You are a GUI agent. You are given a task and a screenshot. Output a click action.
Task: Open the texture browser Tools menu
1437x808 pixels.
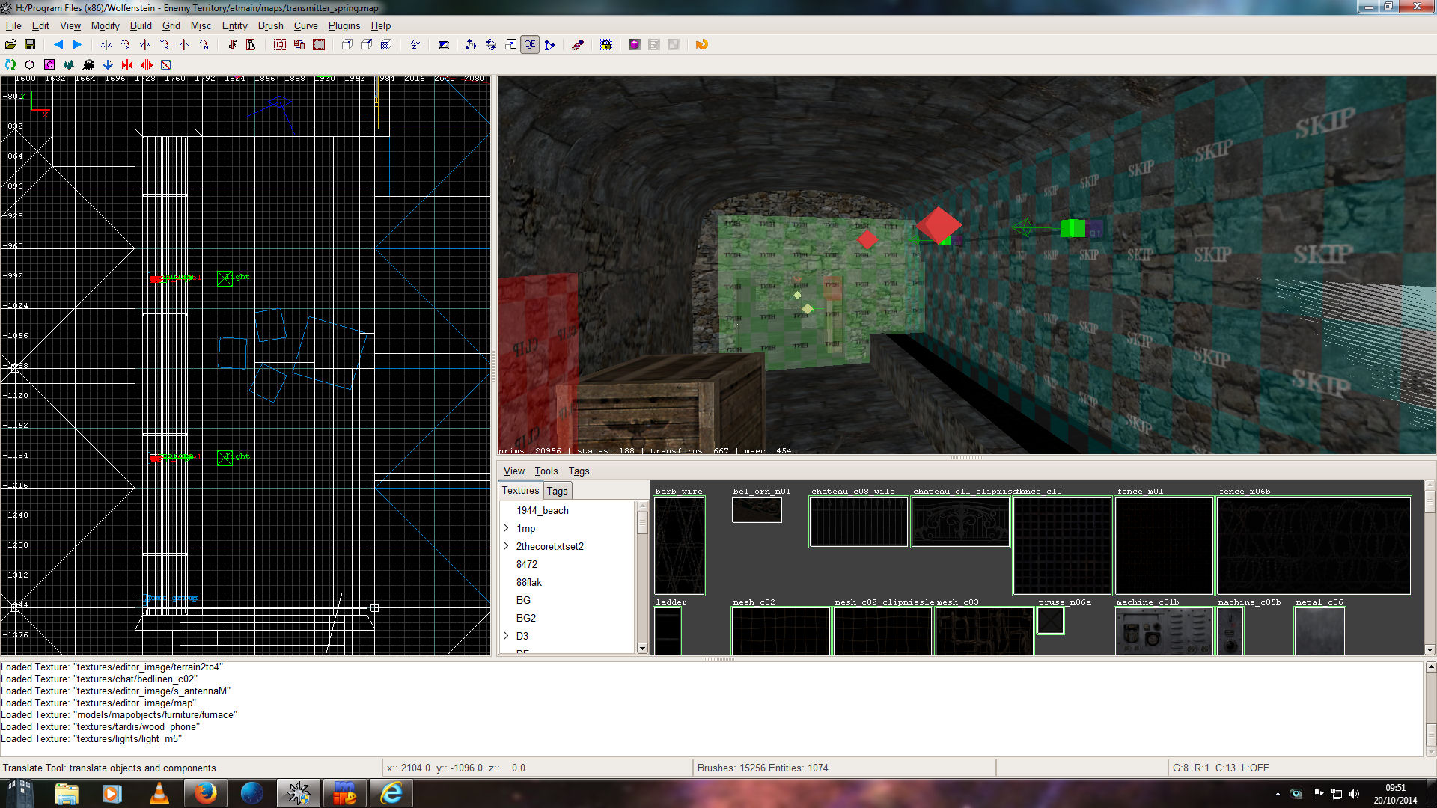click(546, 471)
